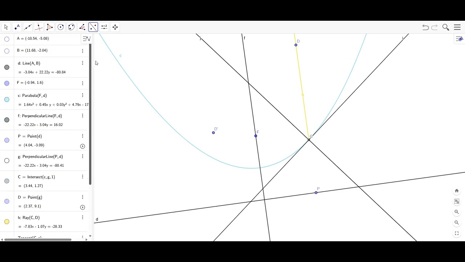Viewport: 465px width, 262px height.
Task: Open the three-dot menu for PerpendicularLine(P, d)
Action: [82, 156]
